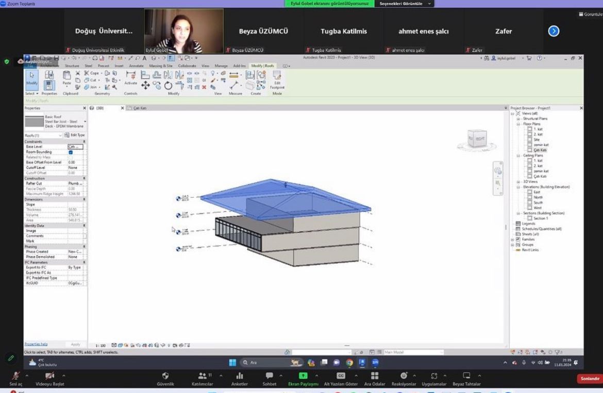Select the Move tool in Modify panel
Image resolution: width=603 pixels, height=393 pixels.
point(145,86)
